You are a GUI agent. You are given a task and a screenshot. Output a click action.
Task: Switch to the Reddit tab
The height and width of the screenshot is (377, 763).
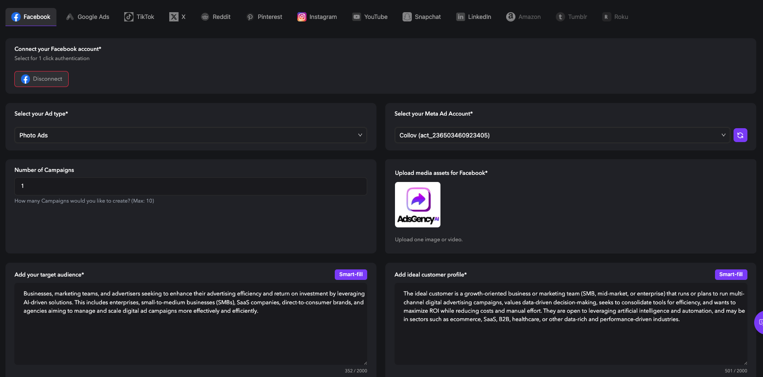216,17
